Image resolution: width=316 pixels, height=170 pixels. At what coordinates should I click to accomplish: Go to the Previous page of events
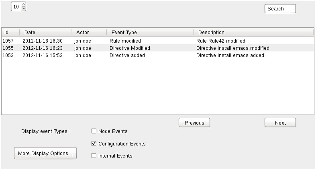[194, 123]
